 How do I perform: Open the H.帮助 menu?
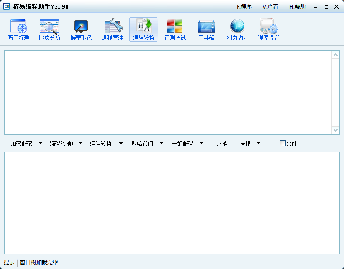click(297, 7)
